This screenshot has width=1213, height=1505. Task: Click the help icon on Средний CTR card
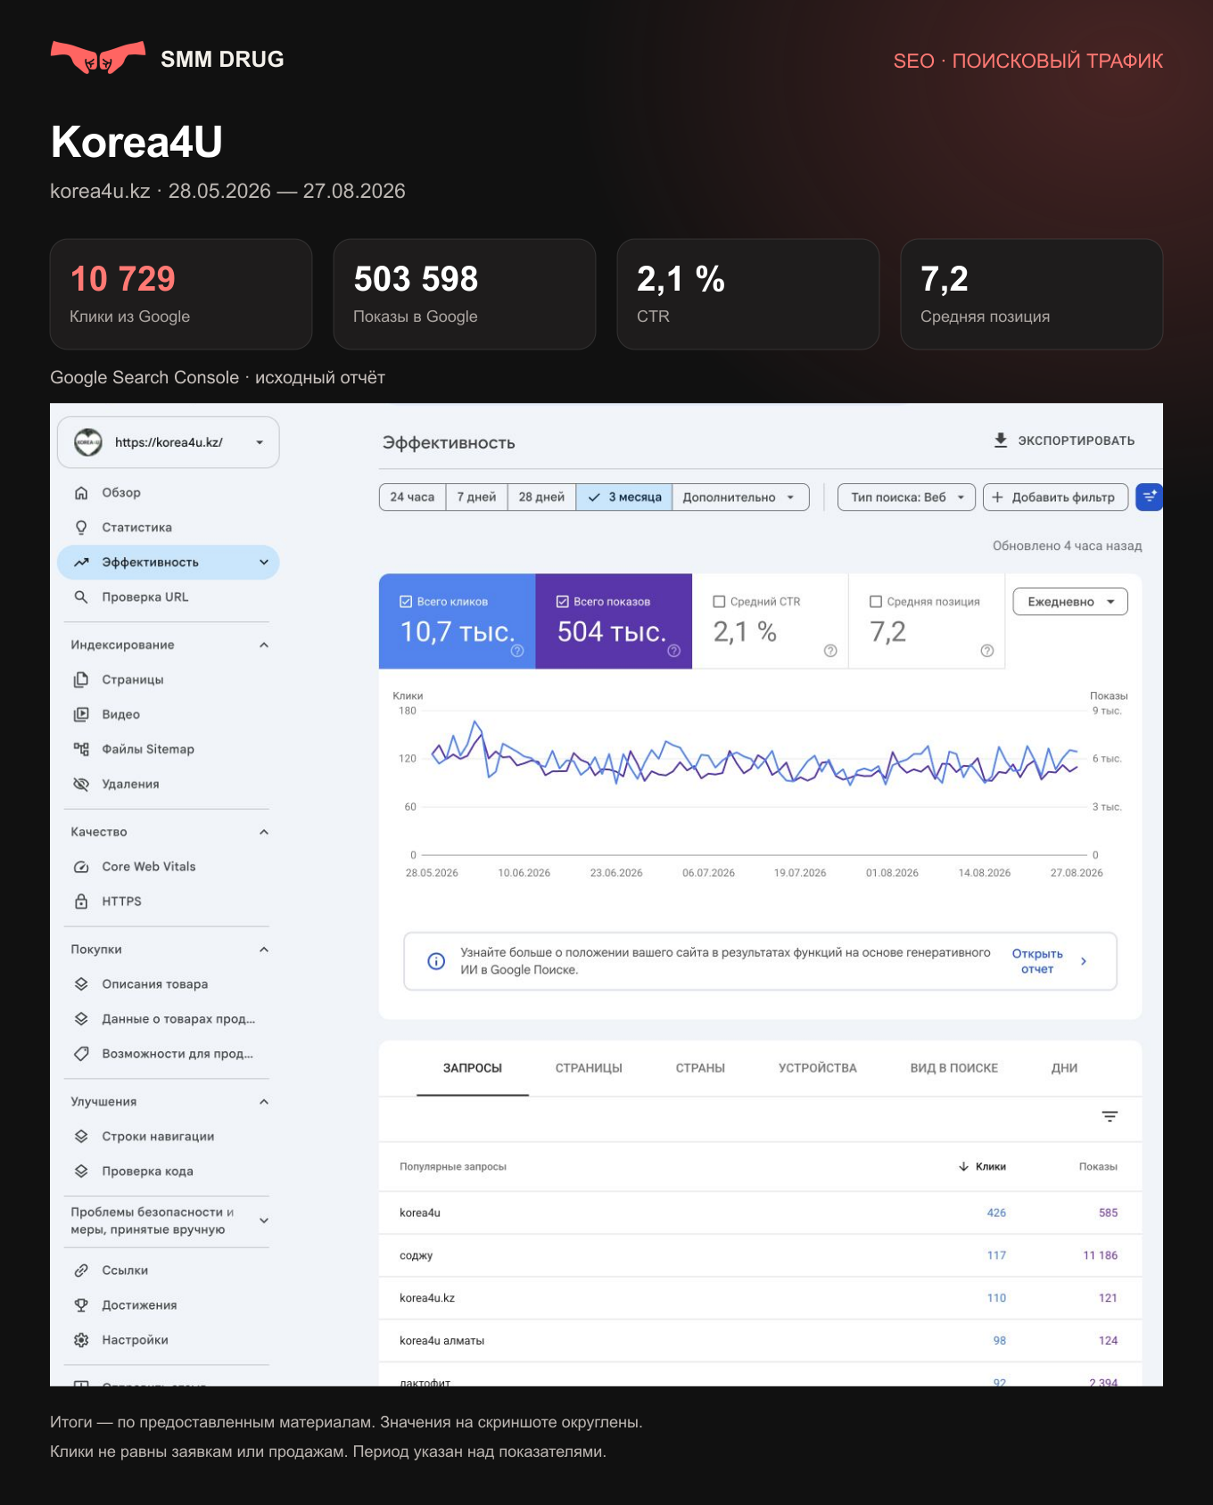pos(830,651)
